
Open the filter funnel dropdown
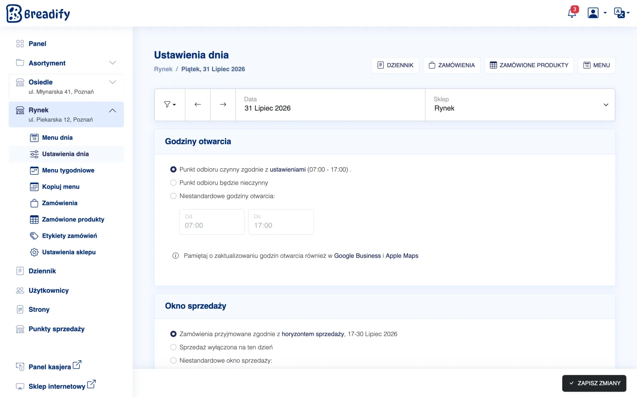(170, 104)
